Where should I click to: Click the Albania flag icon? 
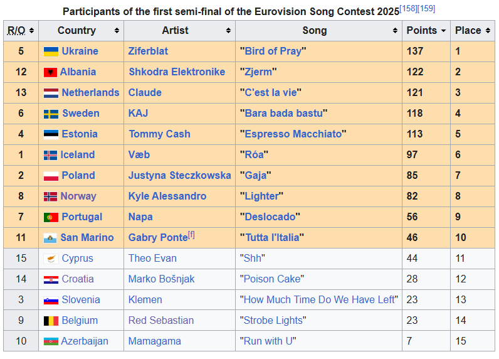click(50, 72)
